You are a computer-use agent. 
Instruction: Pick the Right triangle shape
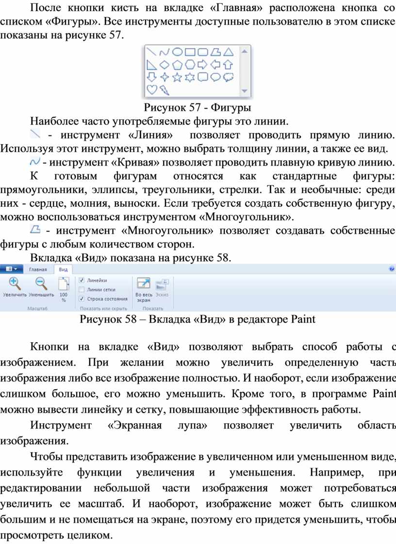tap(151, 65)
